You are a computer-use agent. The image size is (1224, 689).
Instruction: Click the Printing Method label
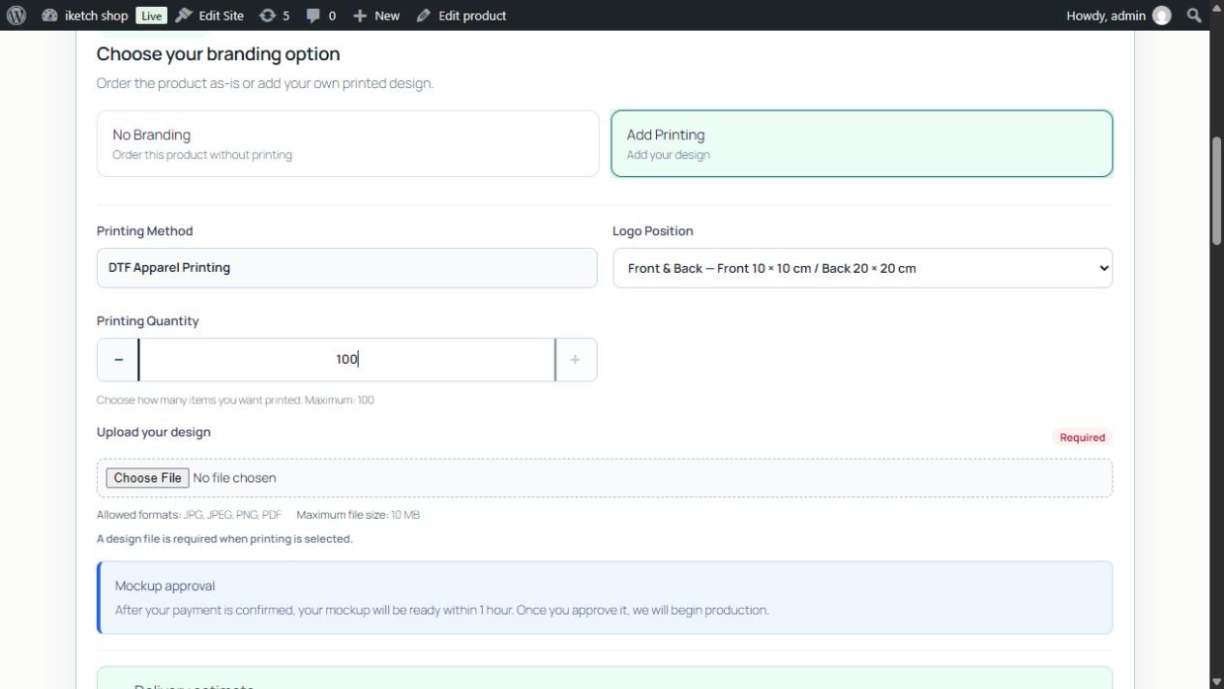pos(144,230)
